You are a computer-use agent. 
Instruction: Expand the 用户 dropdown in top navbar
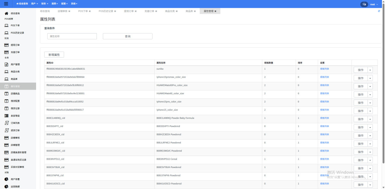[x=35, y=4]
